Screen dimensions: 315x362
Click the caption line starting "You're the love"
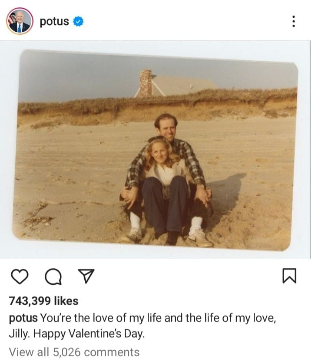pyautogui.click(x=158, y=318)
